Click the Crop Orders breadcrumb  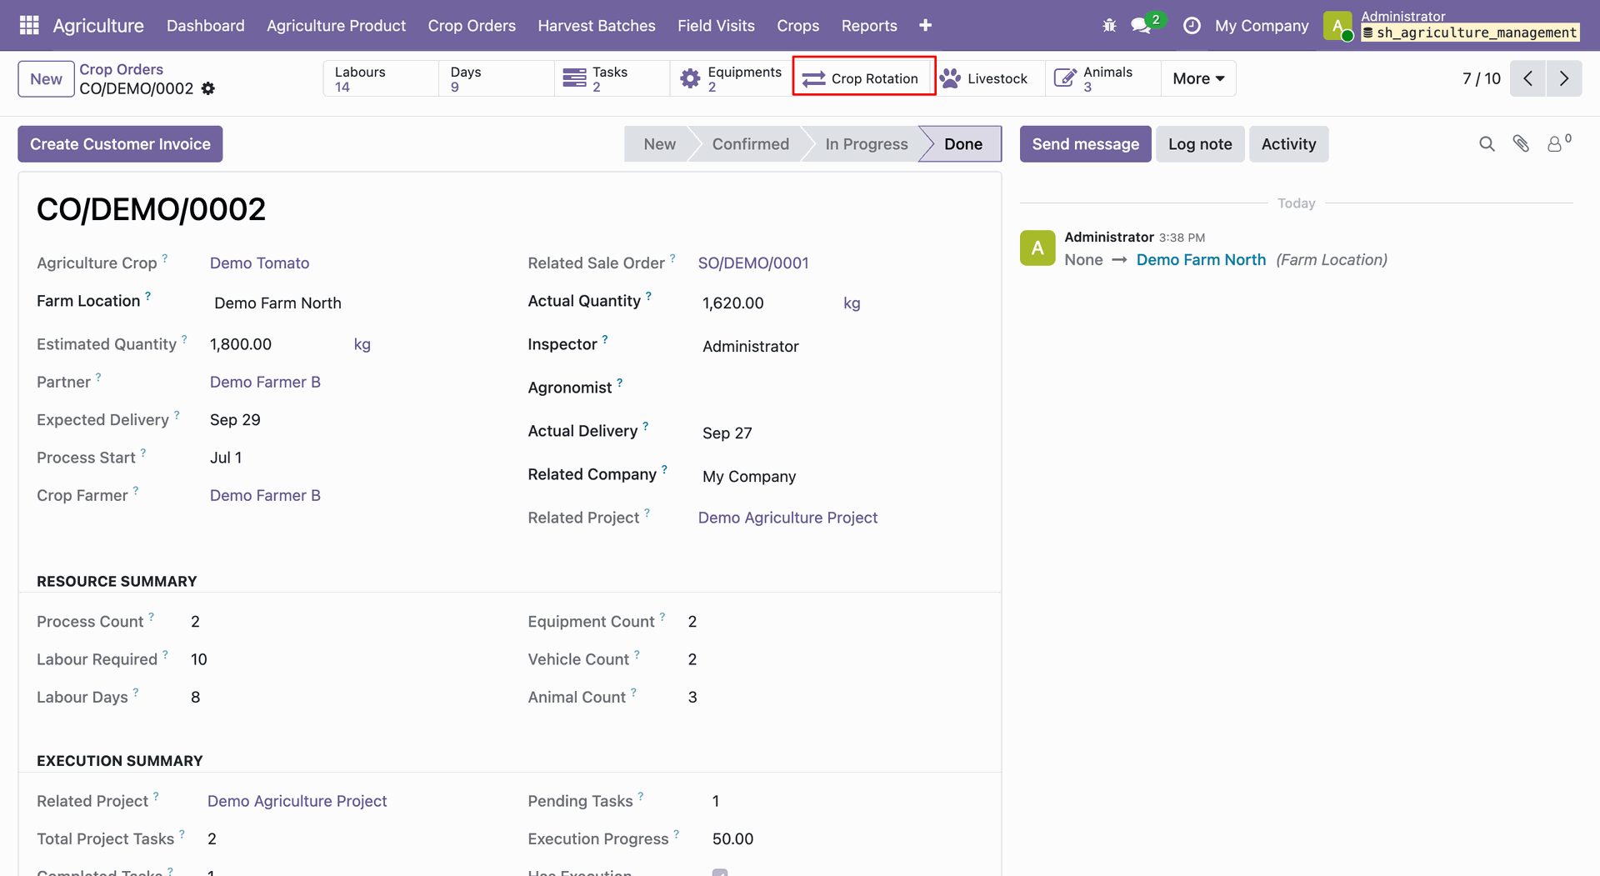tap(122, 70)
